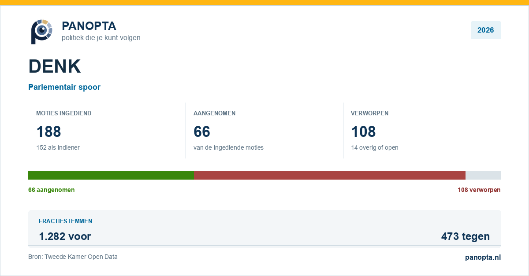Image resolution: width=529 pixels, height=276 pixels.
Task: Click the '66 aangenomen' bar label
Action: pos(51,190)
